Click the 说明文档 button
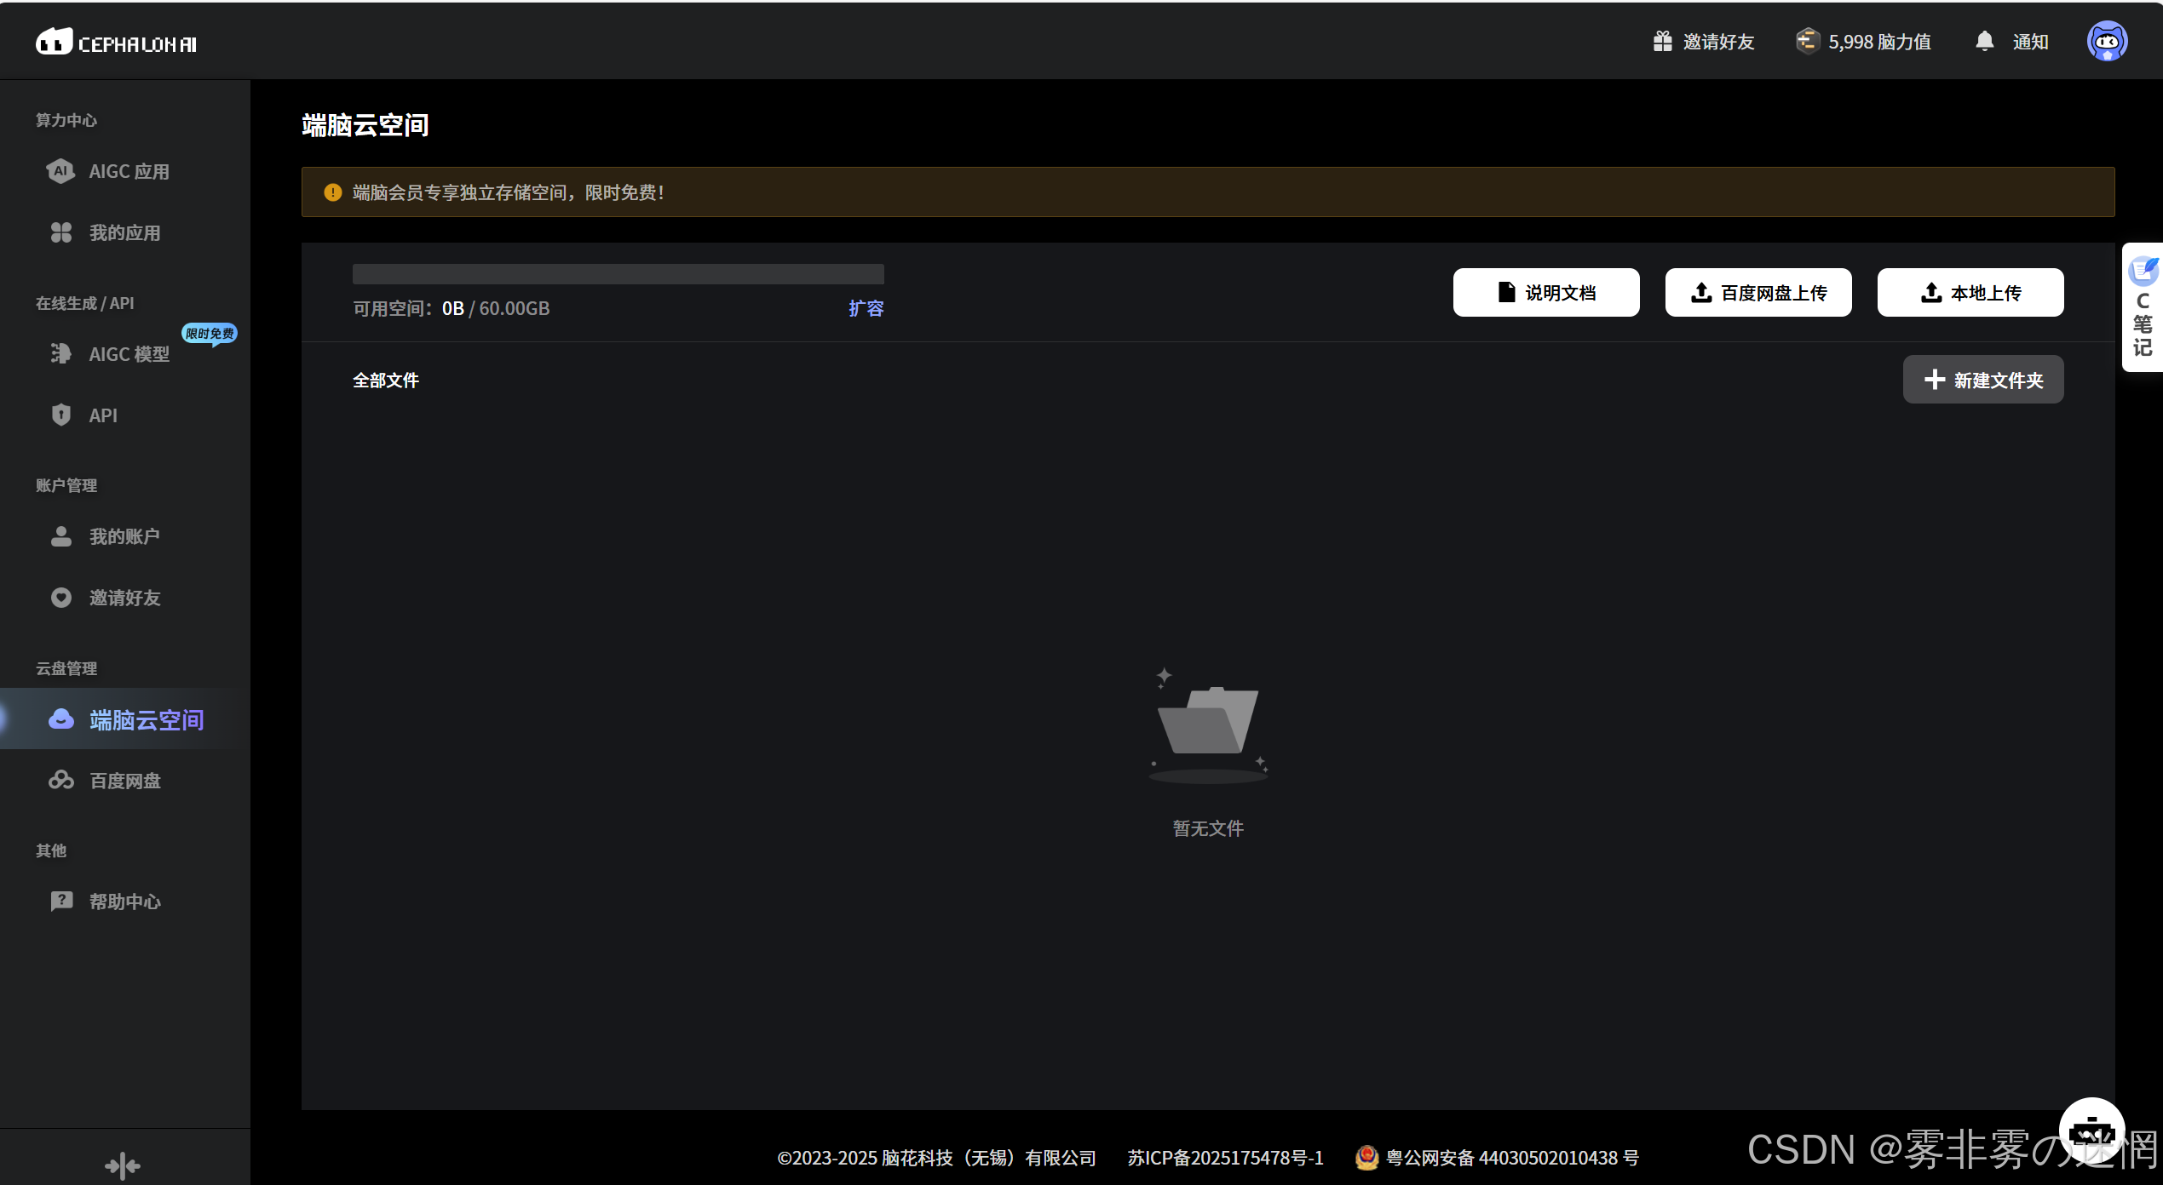The image size is (2163, 1185). coord(1545,293)
